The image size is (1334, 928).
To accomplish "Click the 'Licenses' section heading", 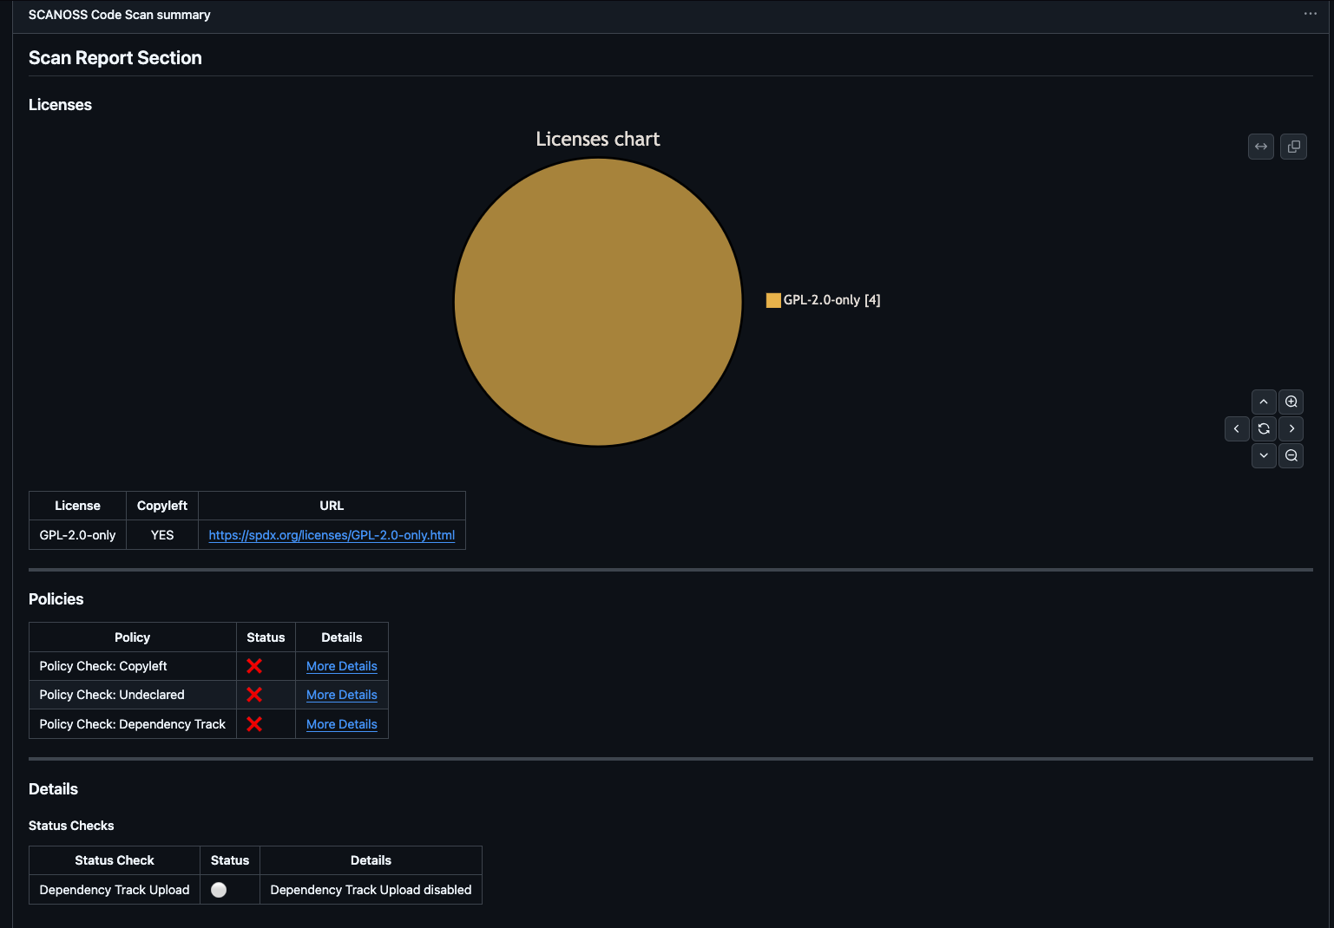I will point(60,105).
